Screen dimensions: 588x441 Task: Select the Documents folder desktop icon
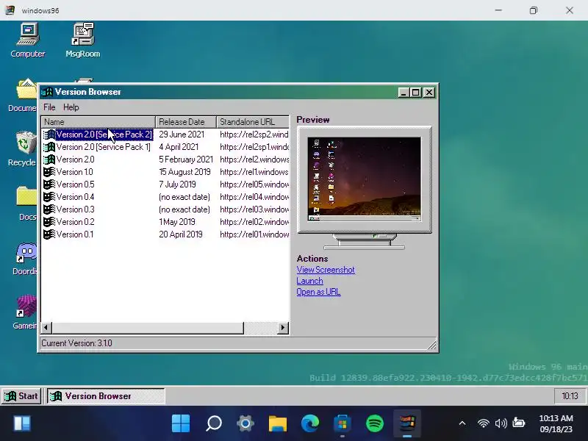[24, 96]
